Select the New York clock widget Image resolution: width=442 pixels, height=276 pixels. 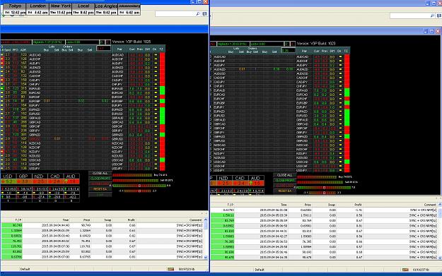click(x=60, y=9)
